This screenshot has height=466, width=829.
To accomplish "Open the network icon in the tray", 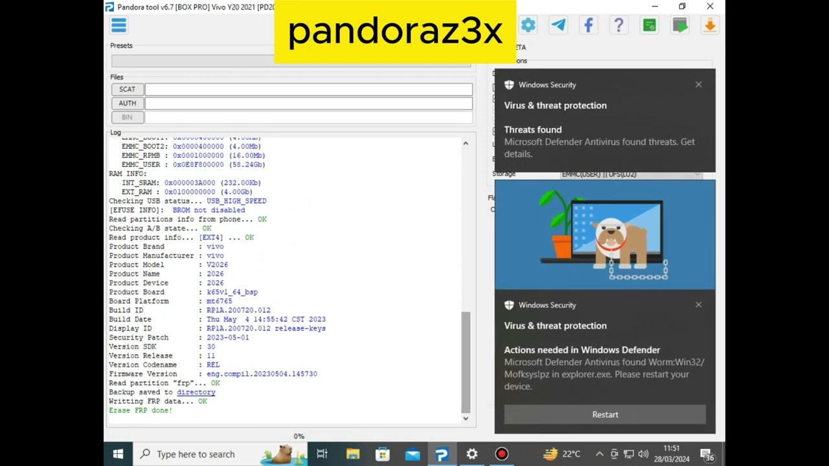I will [x=628, y=454].
